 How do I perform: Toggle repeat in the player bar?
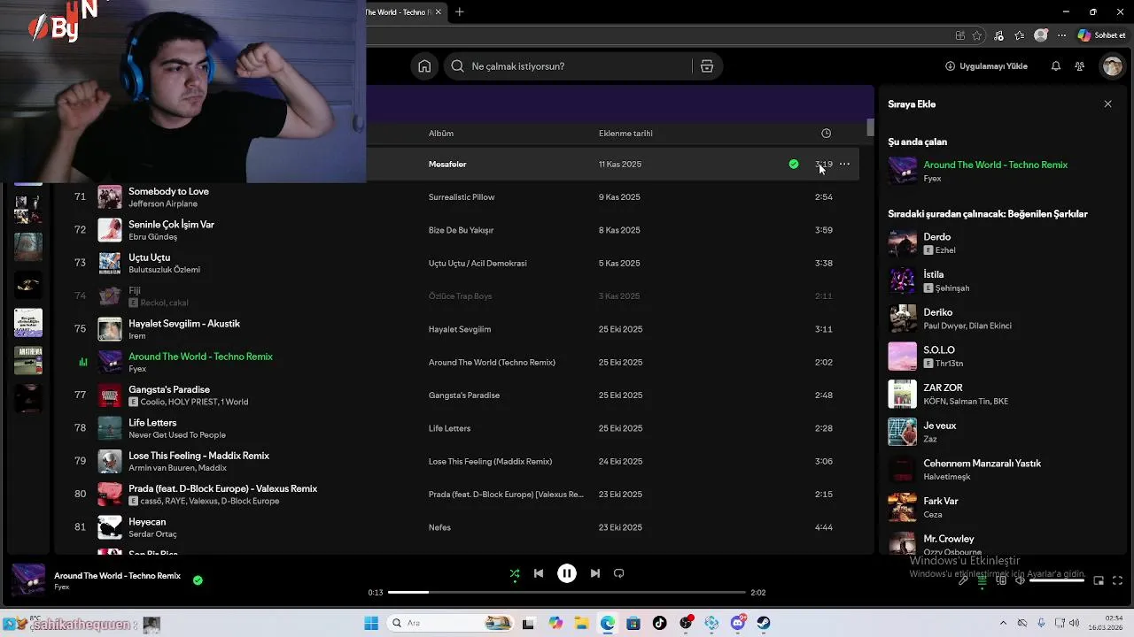[619, 573]
